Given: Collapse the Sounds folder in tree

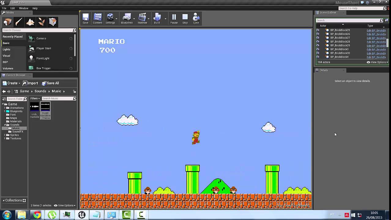Looking at the screenshot, I should 5,125.
